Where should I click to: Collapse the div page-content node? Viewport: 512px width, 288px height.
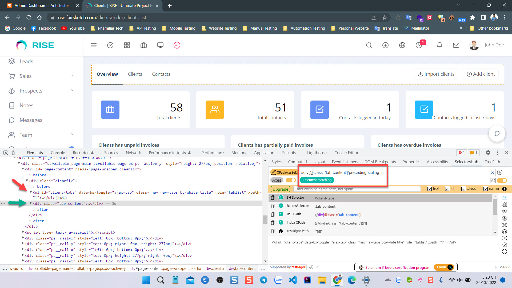pyautogui.click(x=23, y=169)
